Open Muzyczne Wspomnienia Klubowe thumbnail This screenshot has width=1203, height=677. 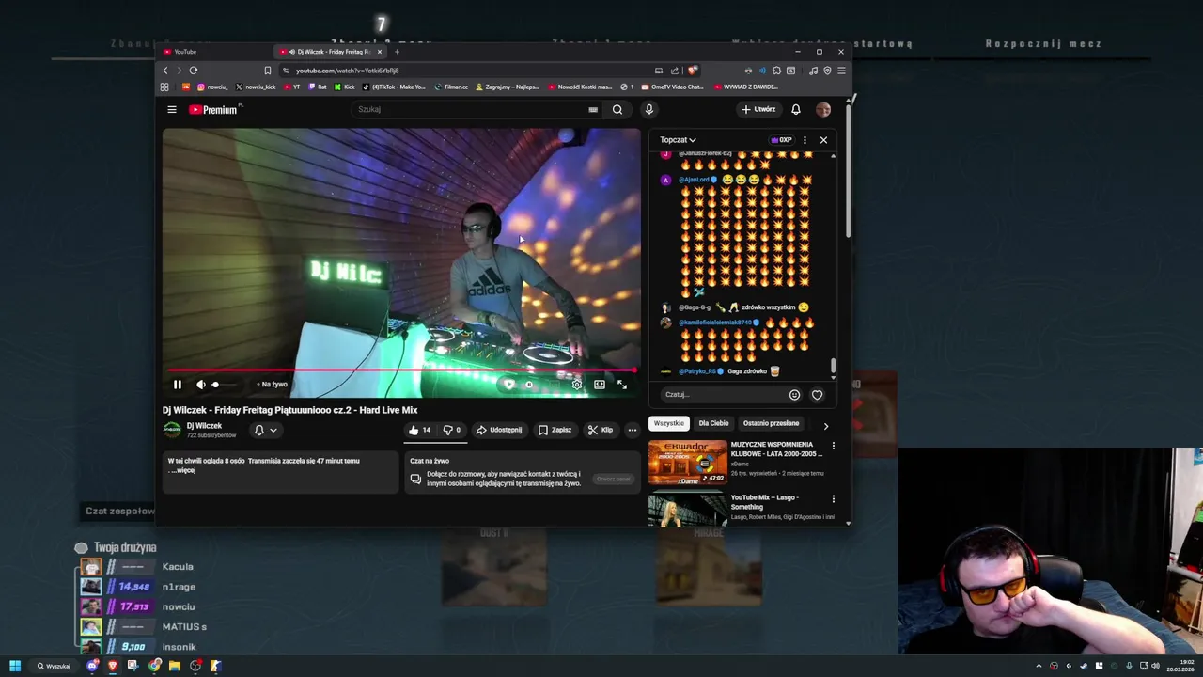688,462
